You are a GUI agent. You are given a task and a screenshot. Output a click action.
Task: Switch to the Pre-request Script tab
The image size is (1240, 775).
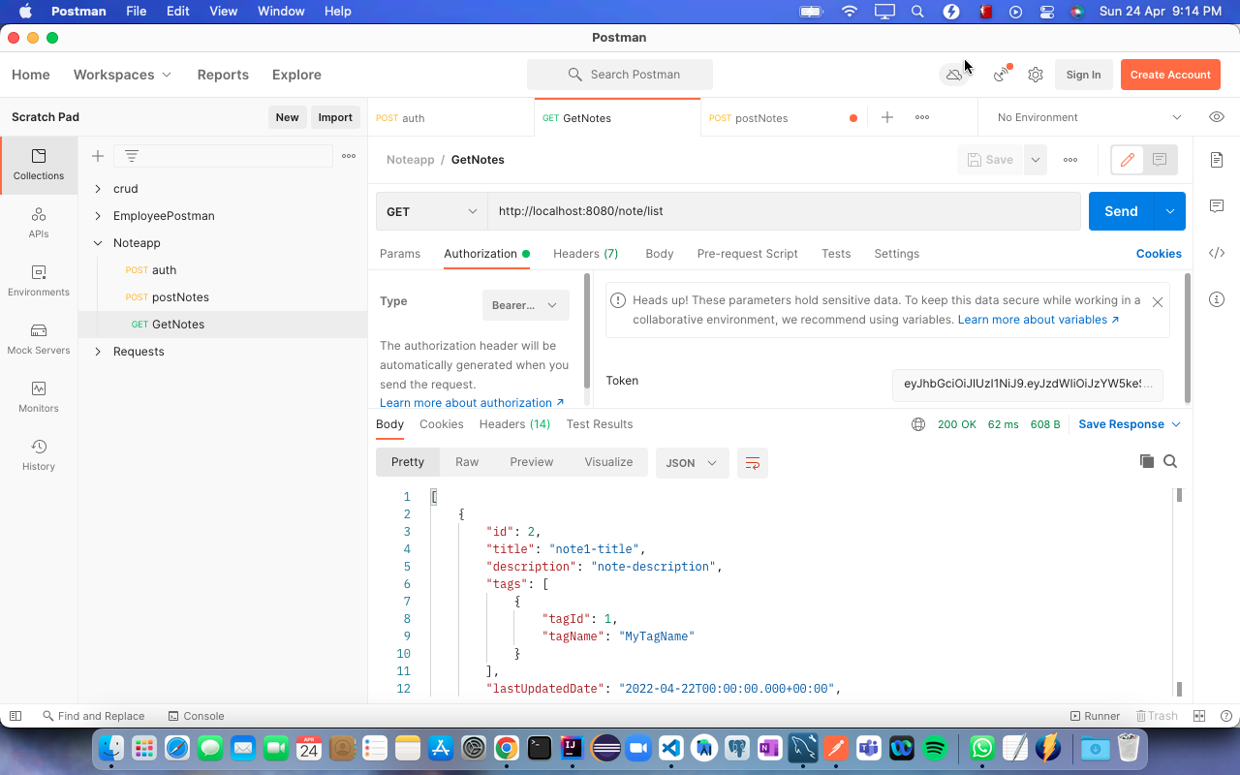point(748,254)
